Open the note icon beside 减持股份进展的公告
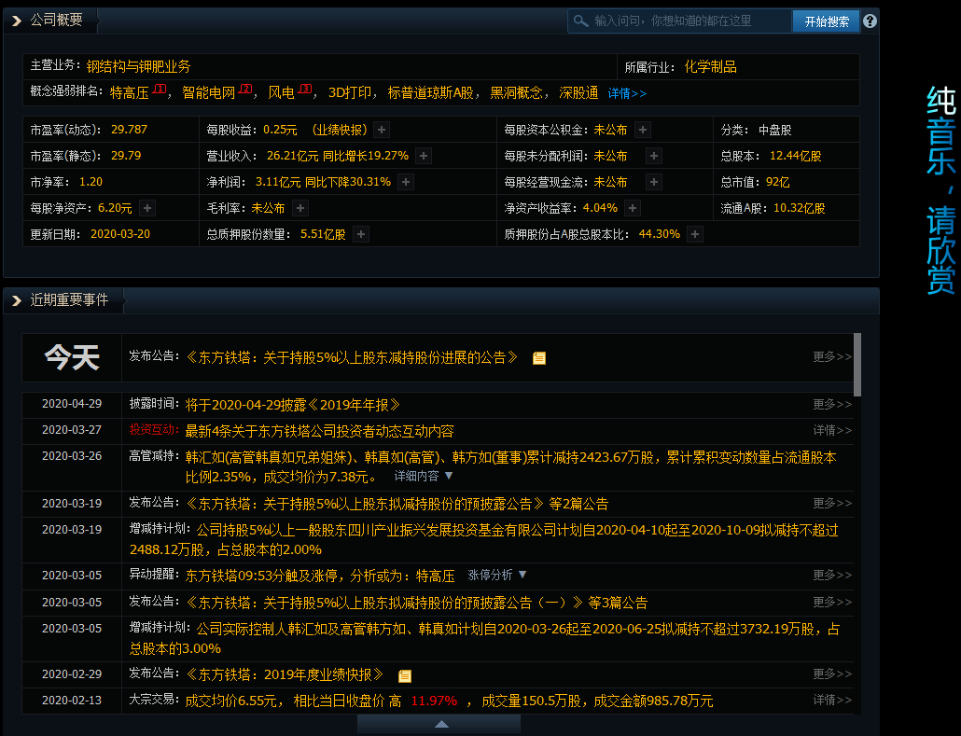The width and height of the screenshot is (961, 736). pyautogui.click(x=539, y=358)
